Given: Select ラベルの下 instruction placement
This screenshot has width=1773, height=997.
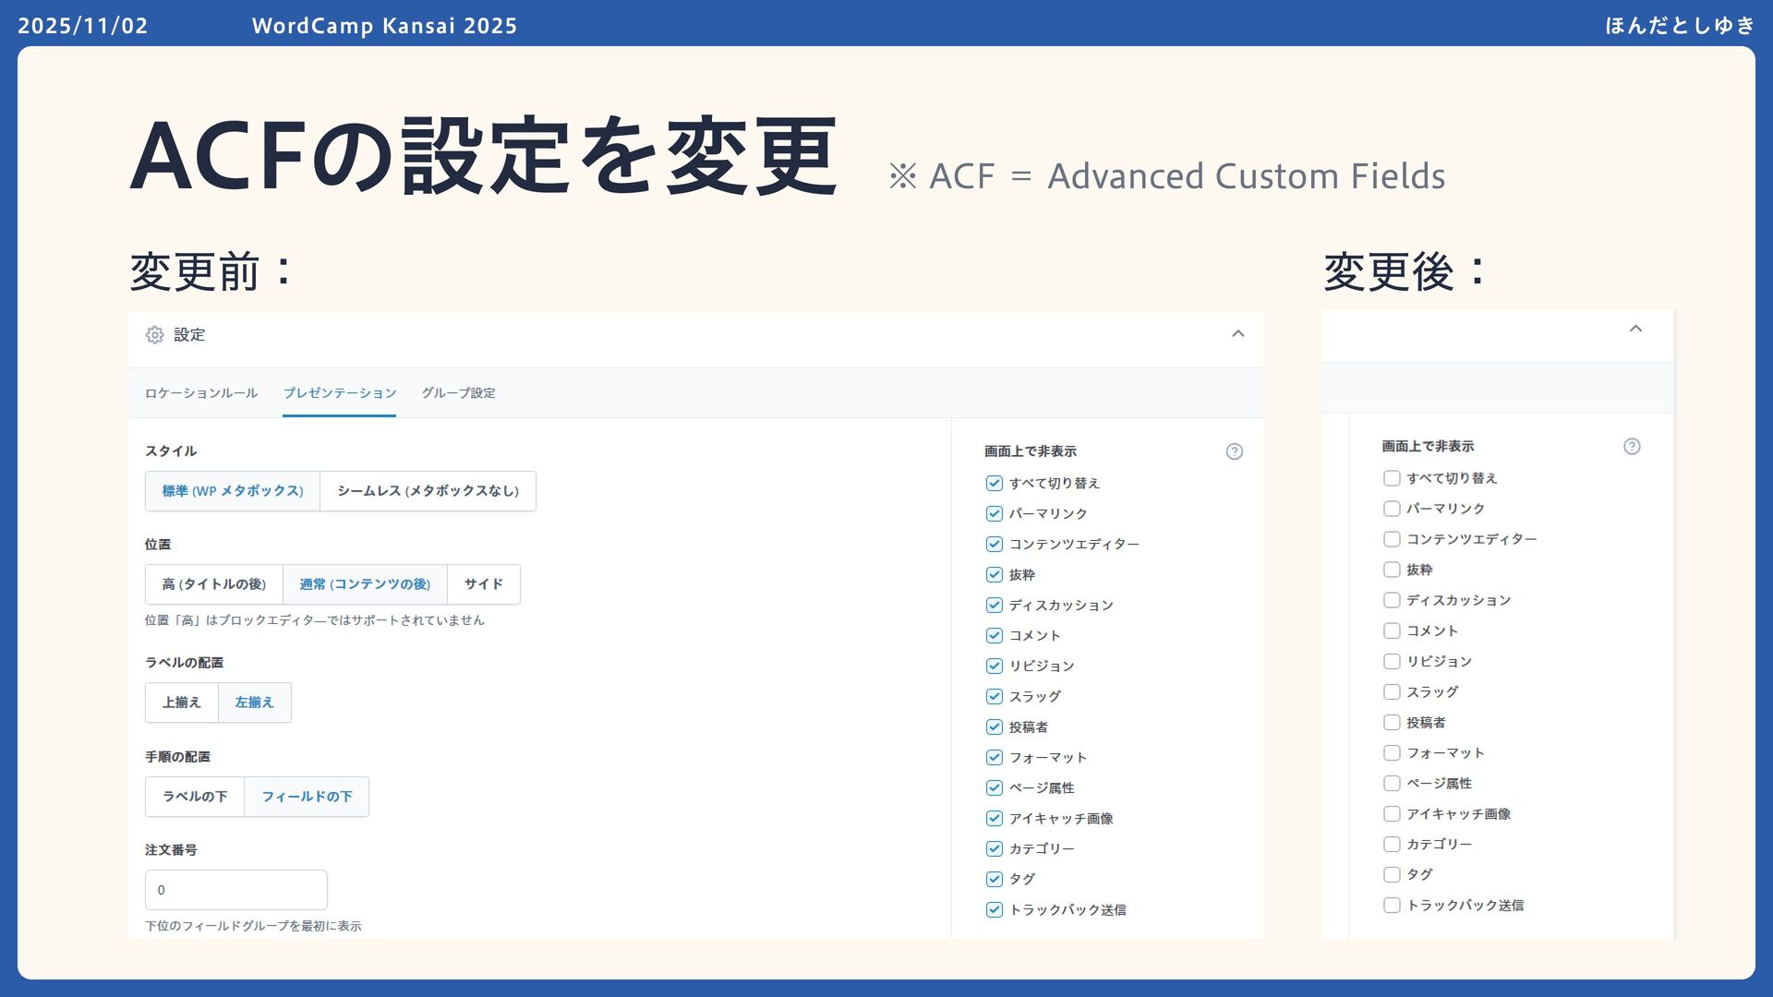Looking at the screenshot, I should 195,797.
